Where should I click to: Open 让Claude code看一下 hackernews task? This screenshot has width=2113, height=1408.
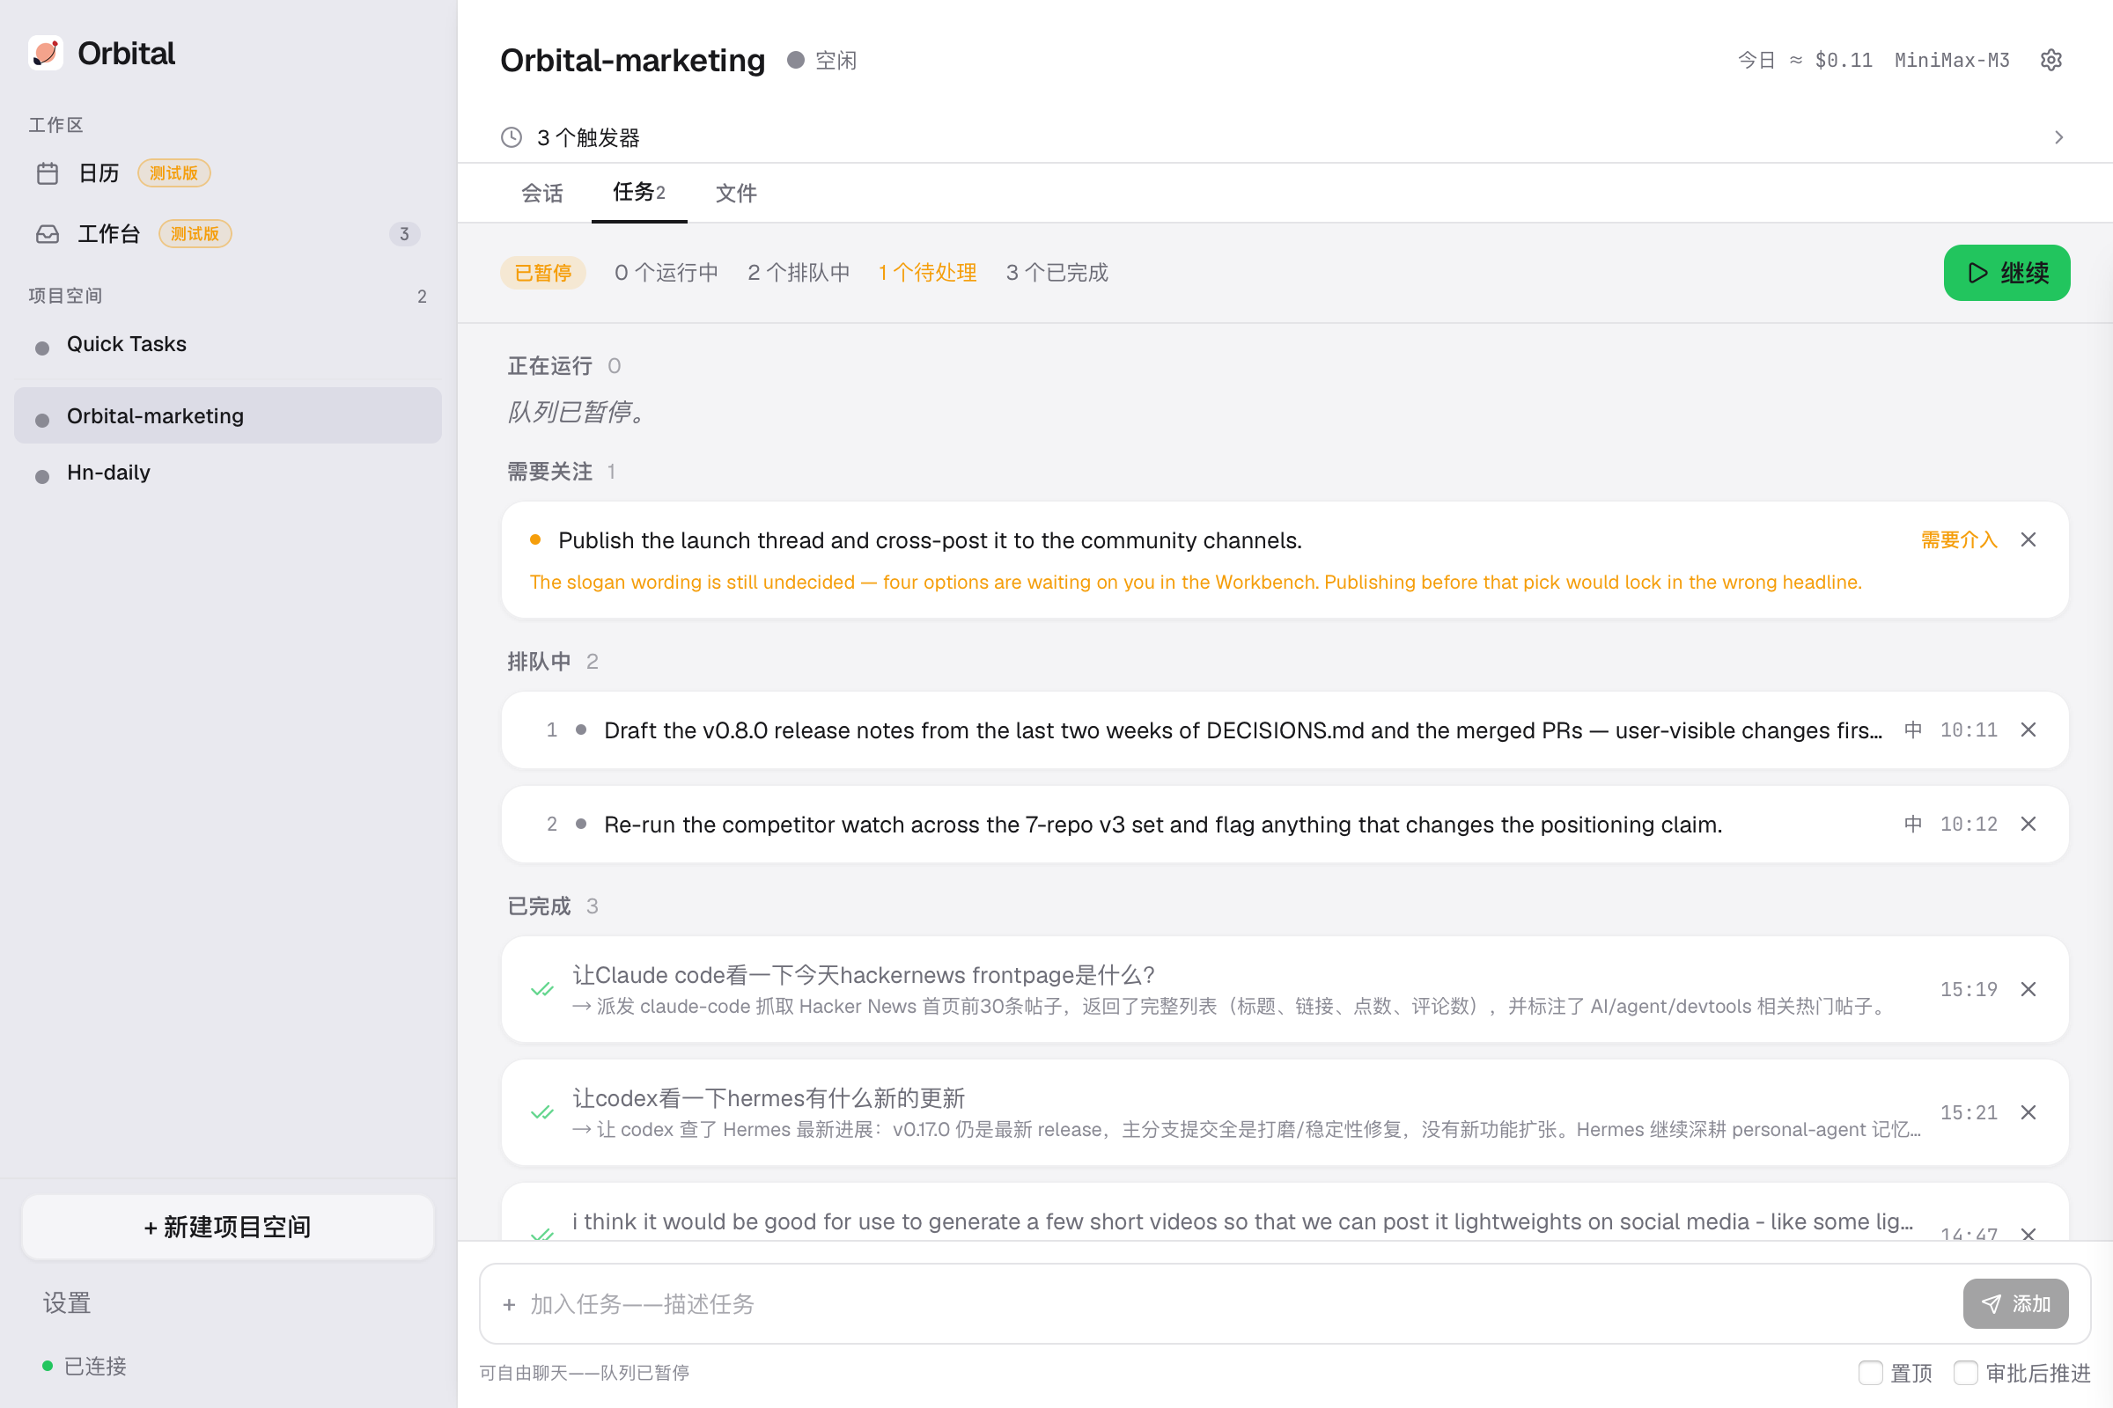[x=1285, y=989]
